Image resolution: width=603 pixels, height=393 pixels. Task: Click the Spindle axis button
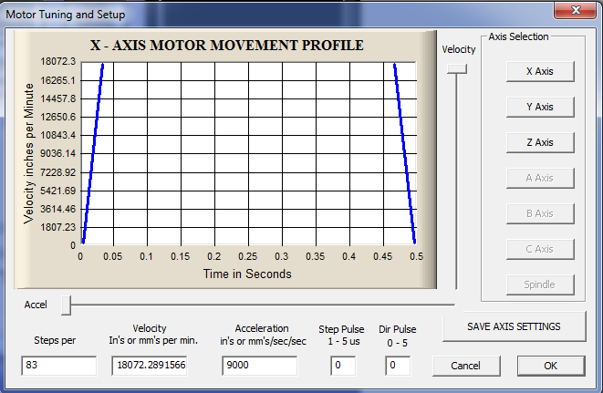(x=540, y=284)
